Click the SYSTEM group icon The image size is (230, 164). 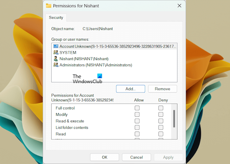[56, 52]
